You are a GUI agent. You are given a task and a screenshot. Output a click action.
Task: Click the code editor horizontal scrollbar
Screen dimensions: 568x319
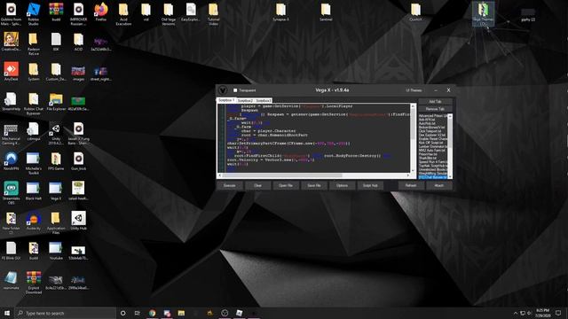click(x=314, y=175)
